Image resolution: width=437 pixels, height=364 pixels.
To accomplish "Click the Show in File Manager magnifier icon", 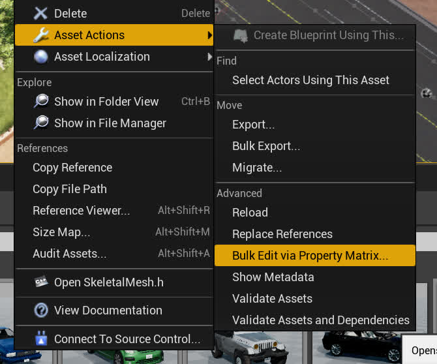I will tap(41, 123).
